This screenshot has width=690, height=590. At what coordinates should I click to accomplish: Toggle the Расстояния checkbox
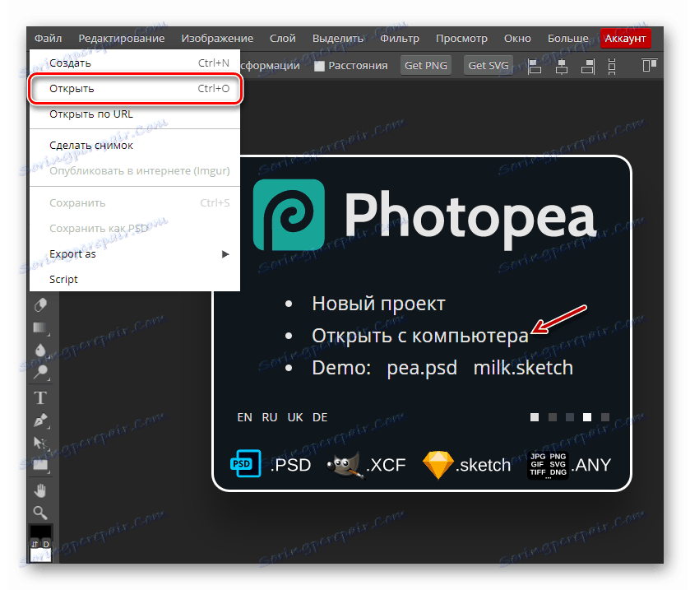click(319, 66)
